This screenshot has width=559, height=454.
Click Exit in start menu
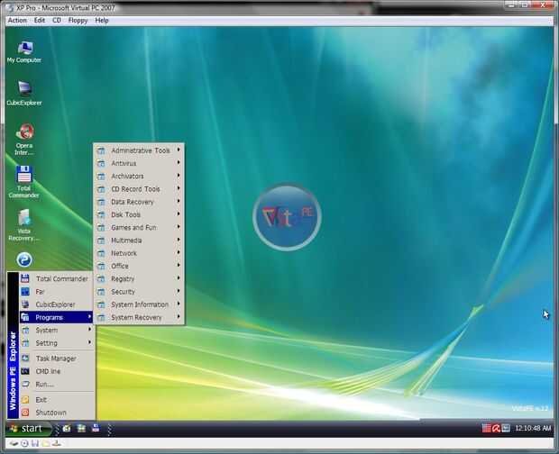[57, 400]
